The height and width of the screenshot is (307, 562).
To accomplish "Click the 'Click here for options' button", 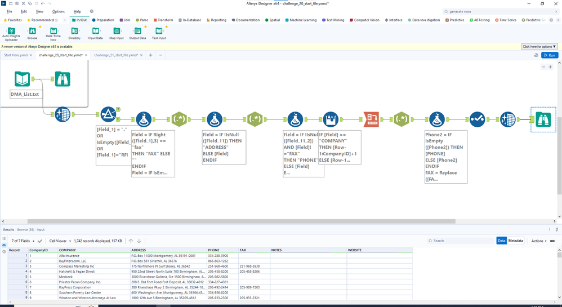I will pos(539,47).
